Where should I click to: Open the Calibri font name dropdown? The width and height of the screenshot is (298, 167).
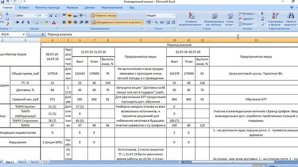(35, 15)
